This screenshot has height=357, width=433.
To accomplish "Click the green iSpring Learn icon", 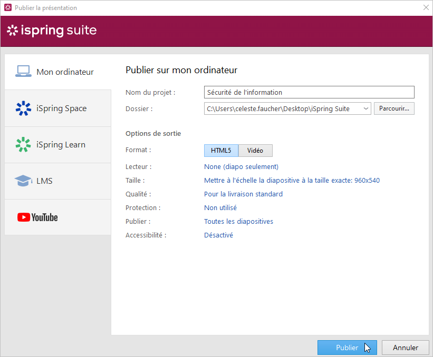I will (x=23, y=144).
